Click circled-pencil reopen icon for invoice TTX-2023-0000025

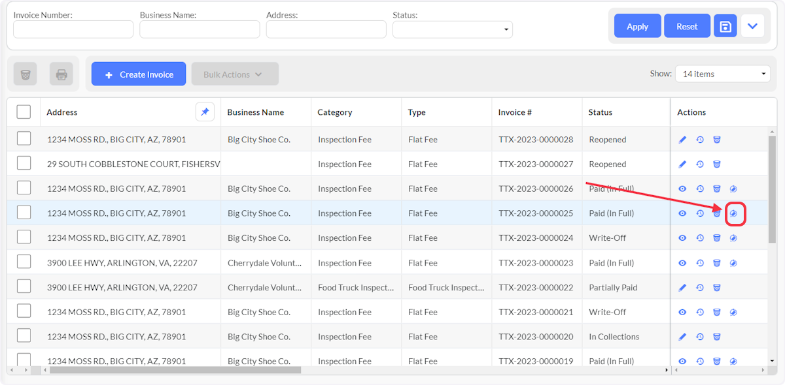click(733, 213)
